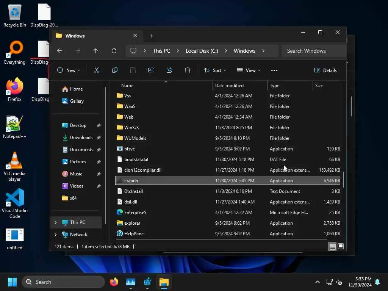This screenshot has width=388, height=291.
Task: Open Recycle Bin desktop icon
Action: [15, 15]
